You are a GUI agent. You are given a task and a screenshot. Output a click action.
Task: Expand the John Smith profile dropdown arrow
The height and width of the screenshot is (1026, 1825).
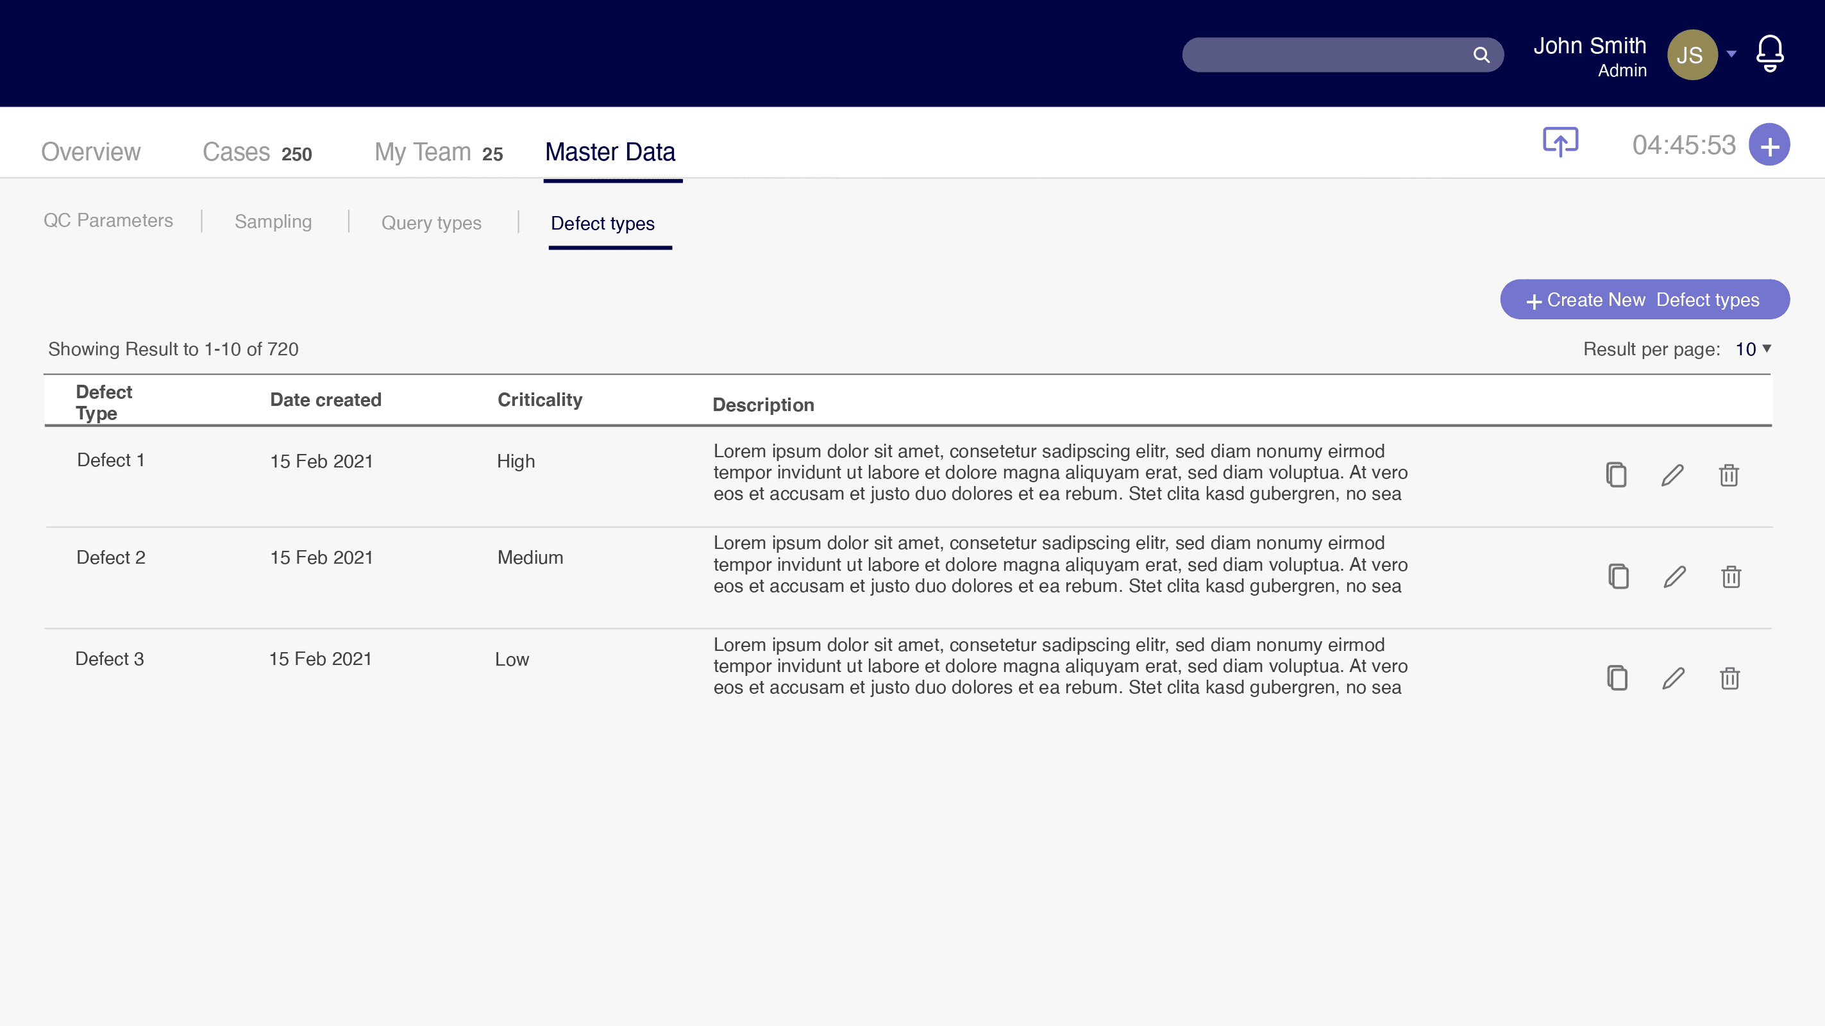[x=1731, y=54]
